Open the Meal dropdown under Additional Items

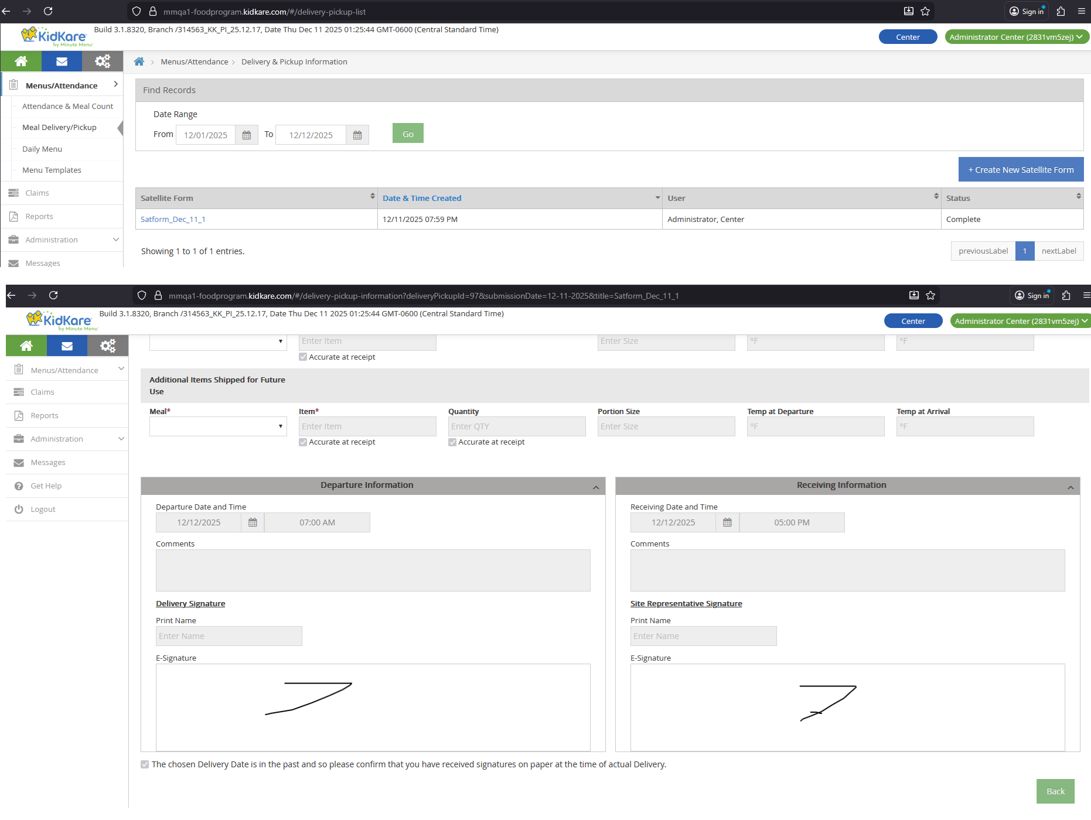tap(218, 426)
